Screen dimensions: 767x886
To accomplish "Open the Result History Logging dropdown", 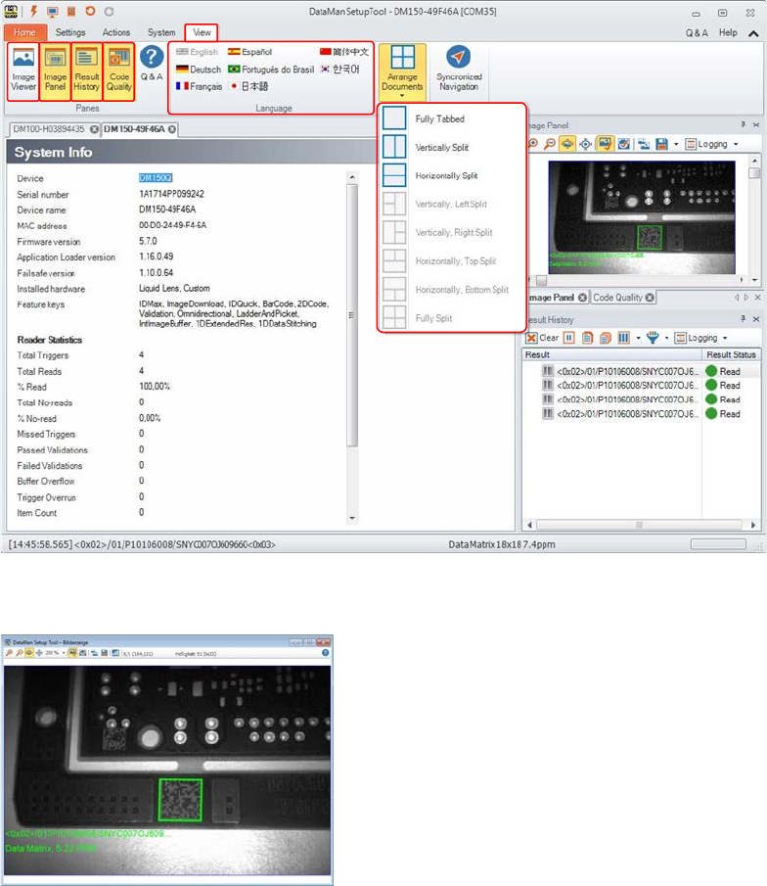I will (x=701, y=338).
